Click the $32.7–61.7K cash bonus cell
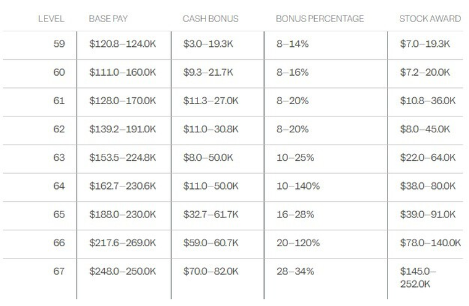The width and height of the screenshot is (469, 306). tap(210, 214)
